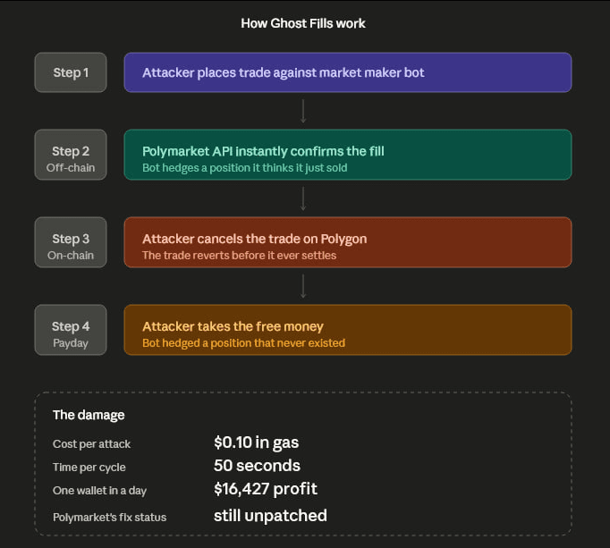Click the purple "Attacker places trade" box
610x548 pixels.
coord(348,72)
